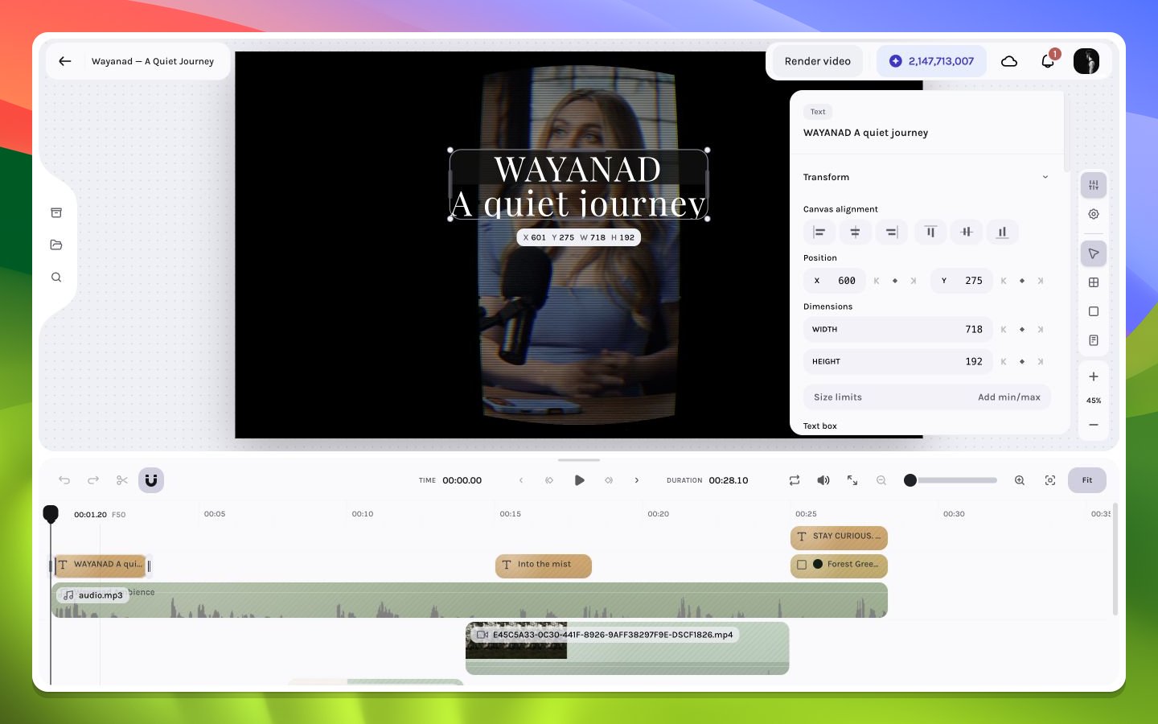The image size is (1158, 724).
Task: Open credits balance 2,147,713,007
Action: (931, 61)
